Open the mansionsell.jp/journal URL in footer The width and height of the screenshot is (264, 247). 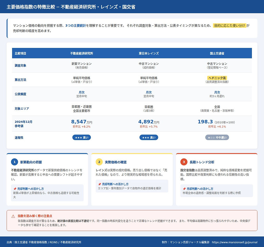pyautogui.click(x=235, y=242)
